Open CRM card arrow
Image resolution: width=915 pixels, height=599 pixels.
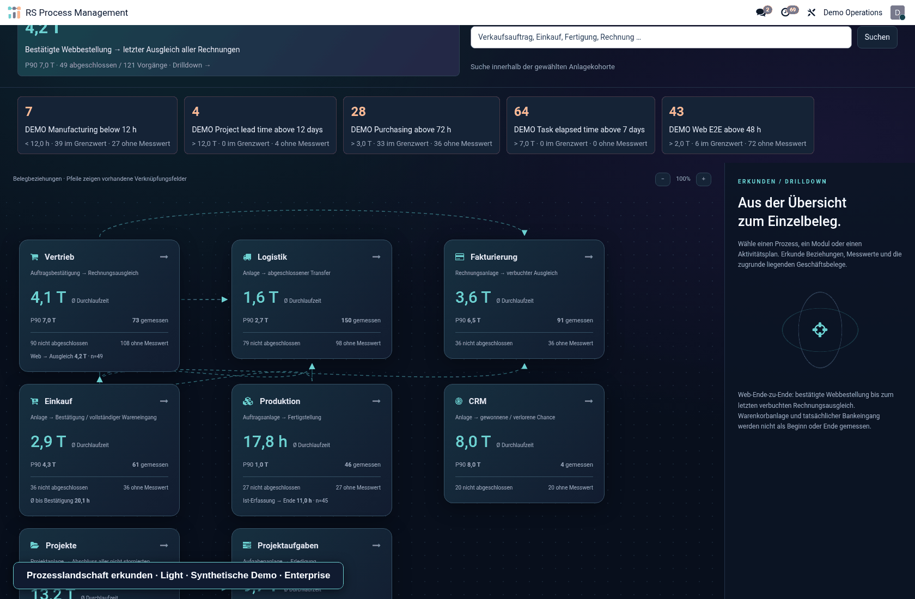click(x=589, y=401)
